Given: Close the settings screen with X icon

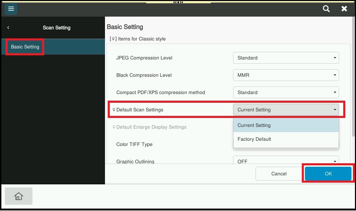Looking at the screenshot, I should pyautogui.click(x=344, y=9).
